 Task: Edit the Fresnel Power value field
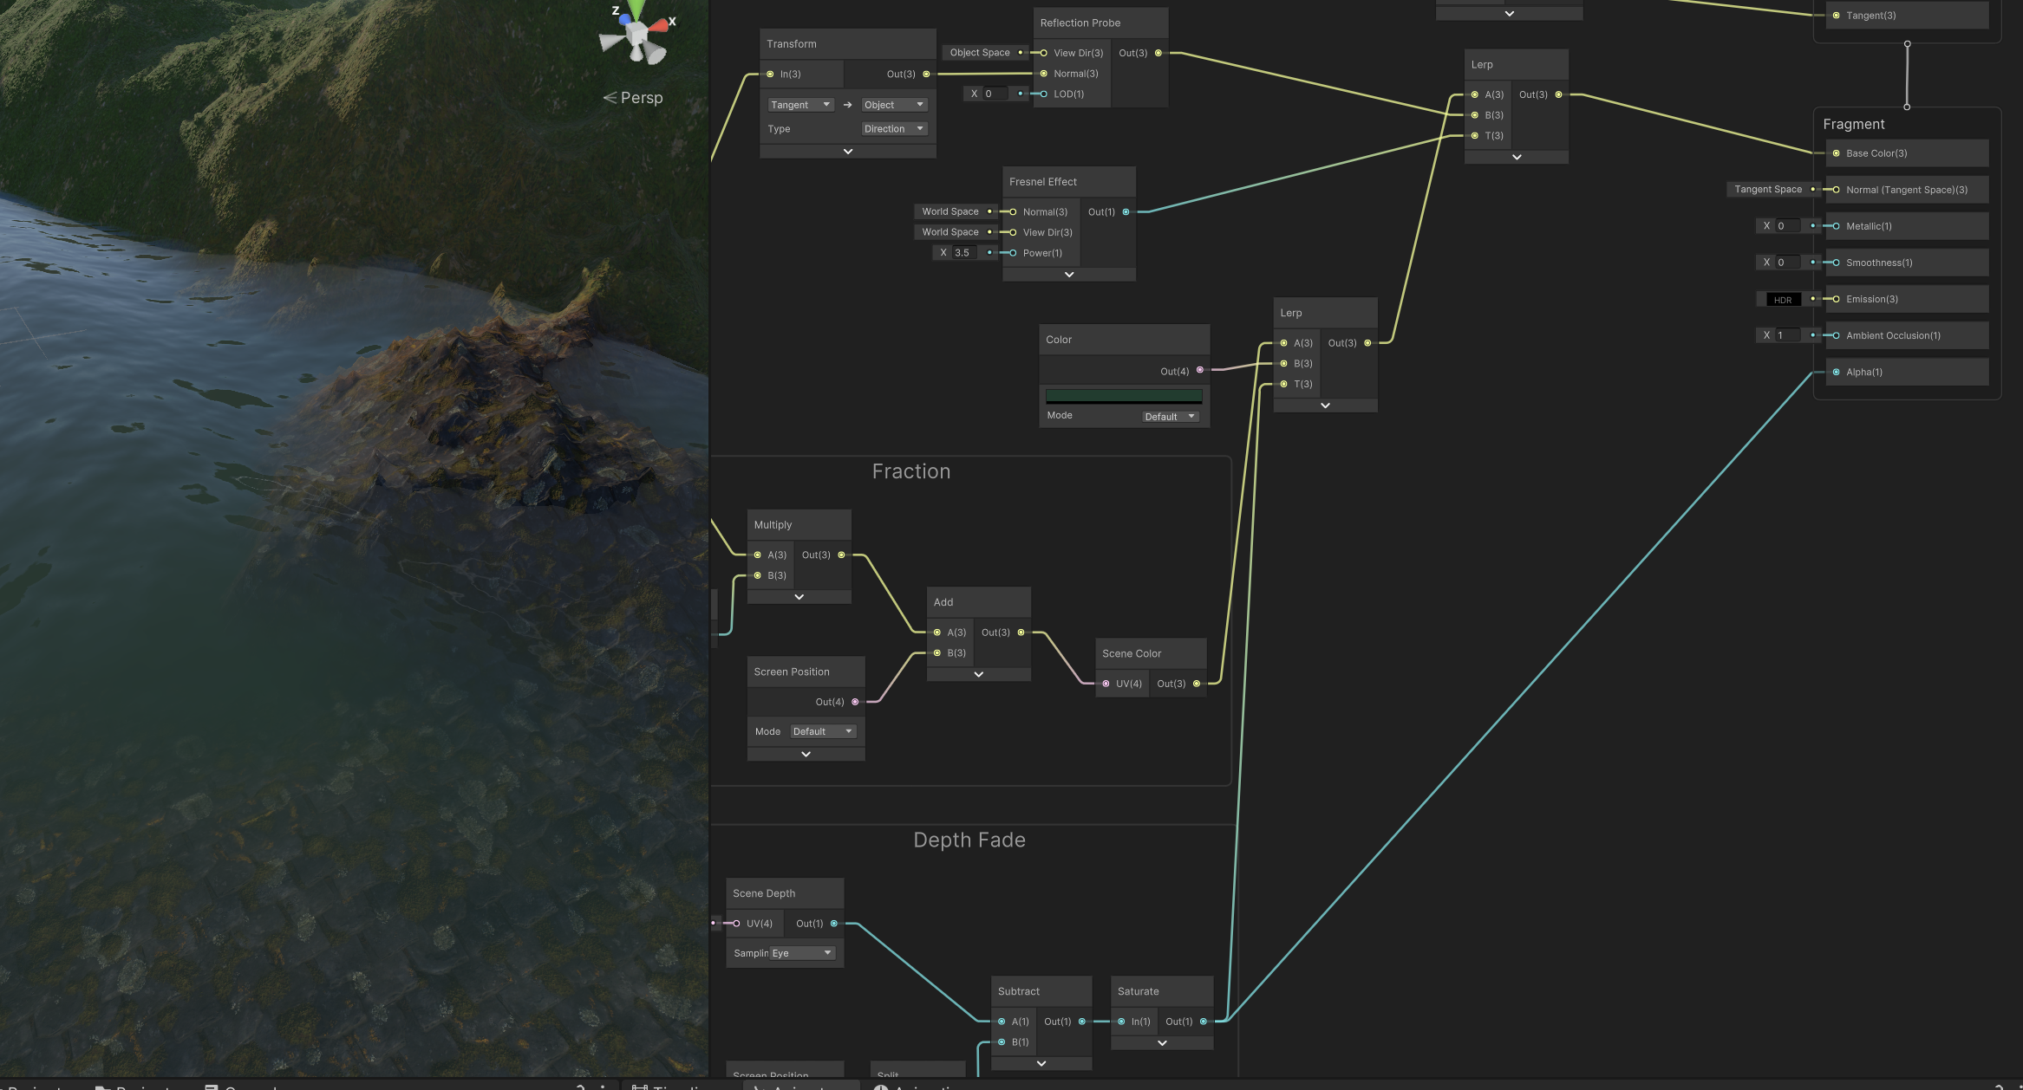coord(963,253)
